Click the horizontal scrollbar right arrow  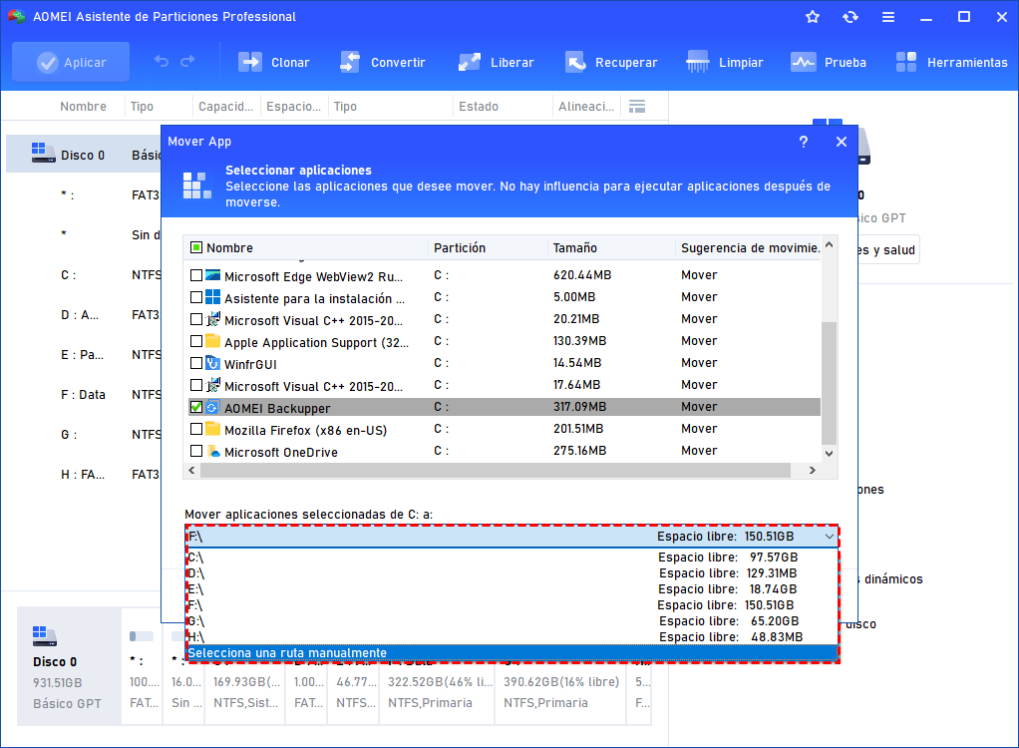tap(813, 471)
